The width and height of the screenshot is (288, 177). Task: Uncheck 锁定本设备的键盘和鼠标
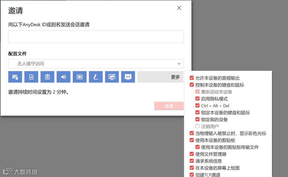197,112
